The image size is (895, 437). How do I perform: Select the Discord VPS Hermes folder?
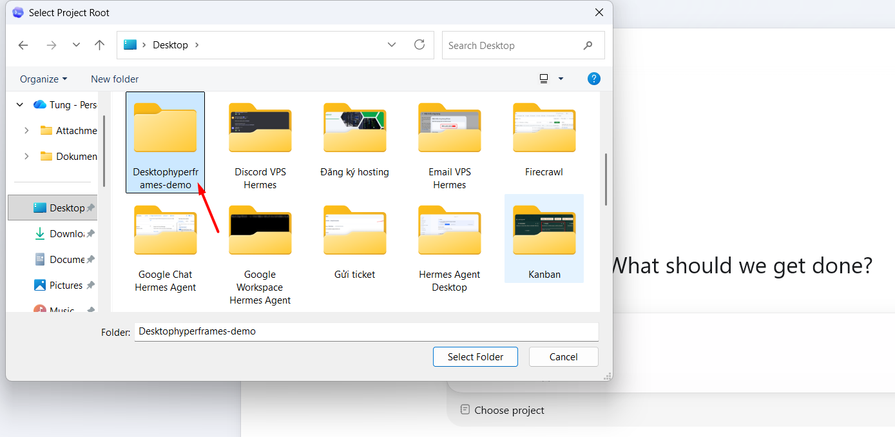[x=260, y=142]
